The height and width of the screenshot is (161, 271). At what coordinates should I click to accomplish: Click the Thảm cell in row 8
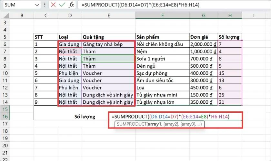coord(109,59)
